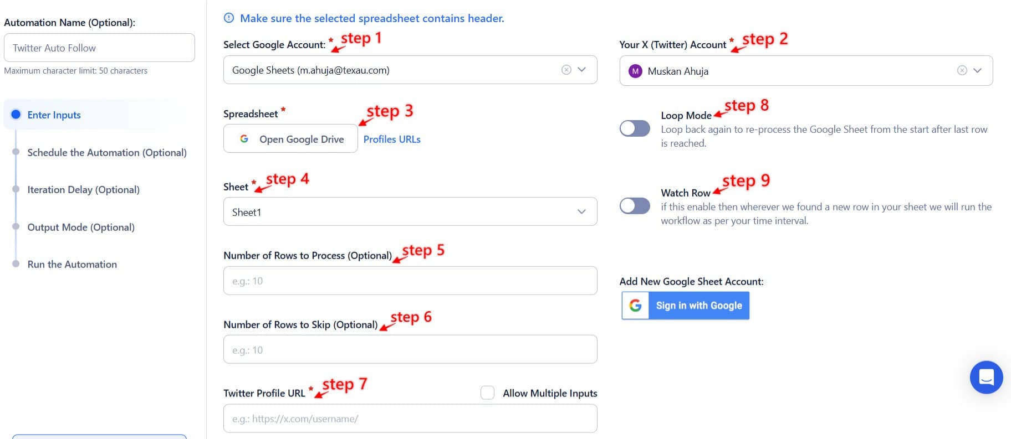
Task: Clear the selected Google Sheets account
Action: pos(566,70)
